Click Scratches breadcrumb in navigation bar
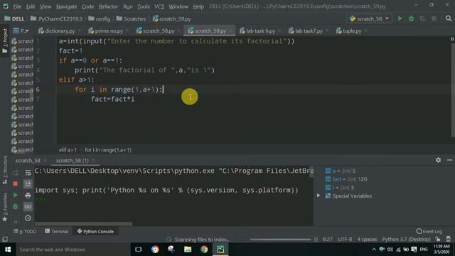 click(132, 18)
